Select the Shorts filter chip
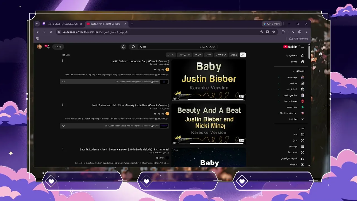 pyautogui.click(x=233, y=55)
